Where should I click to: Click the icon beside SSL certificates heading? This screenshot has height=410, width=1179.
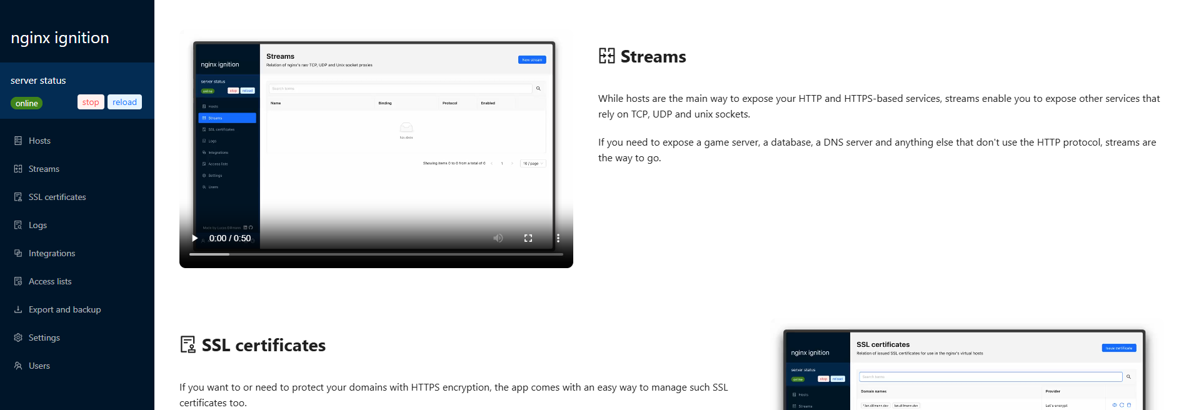pos(188,345)
